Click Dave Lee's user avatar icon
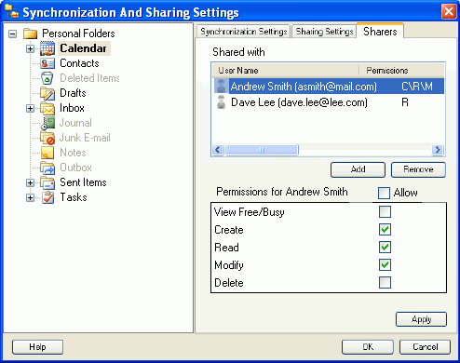The height and width of the screenshot is (363, 460). point(221,102)
